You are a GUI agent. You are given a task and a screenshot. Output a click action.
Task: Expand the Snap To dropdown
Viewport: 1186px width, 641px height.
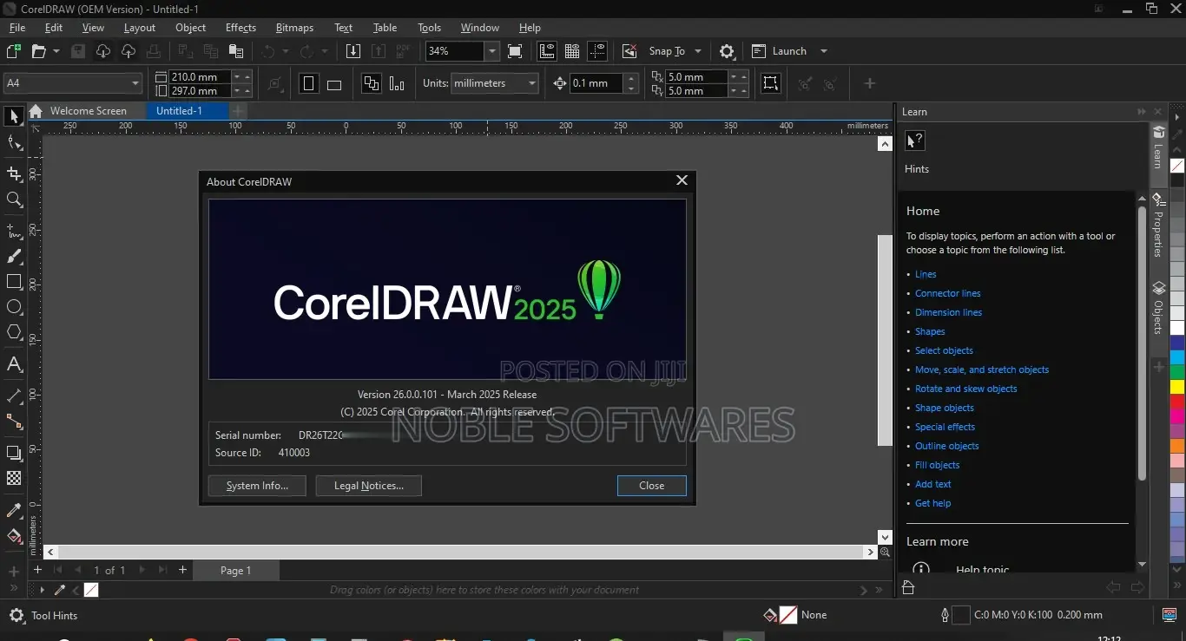[x=698, y=51]
